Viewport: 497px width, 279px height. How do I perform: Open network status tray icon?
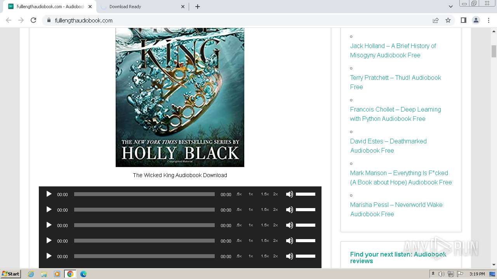(451, 274)
